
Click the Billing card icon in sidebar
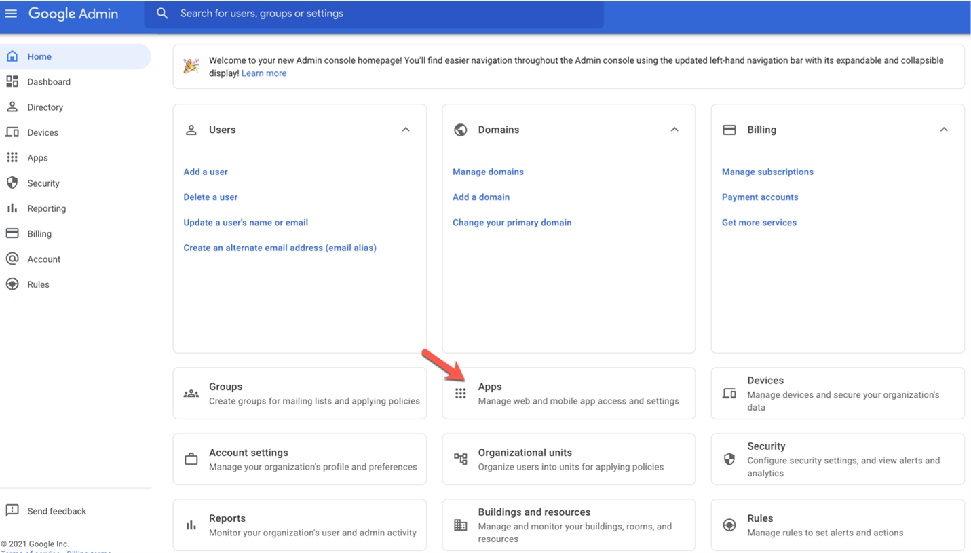coord(12,233)
